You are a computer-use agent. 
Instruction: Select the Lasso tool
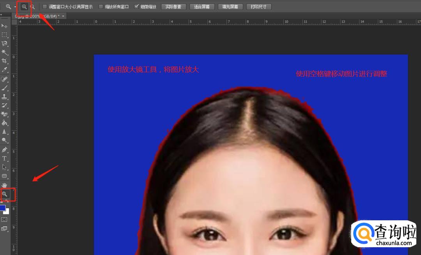coord(5,43)
